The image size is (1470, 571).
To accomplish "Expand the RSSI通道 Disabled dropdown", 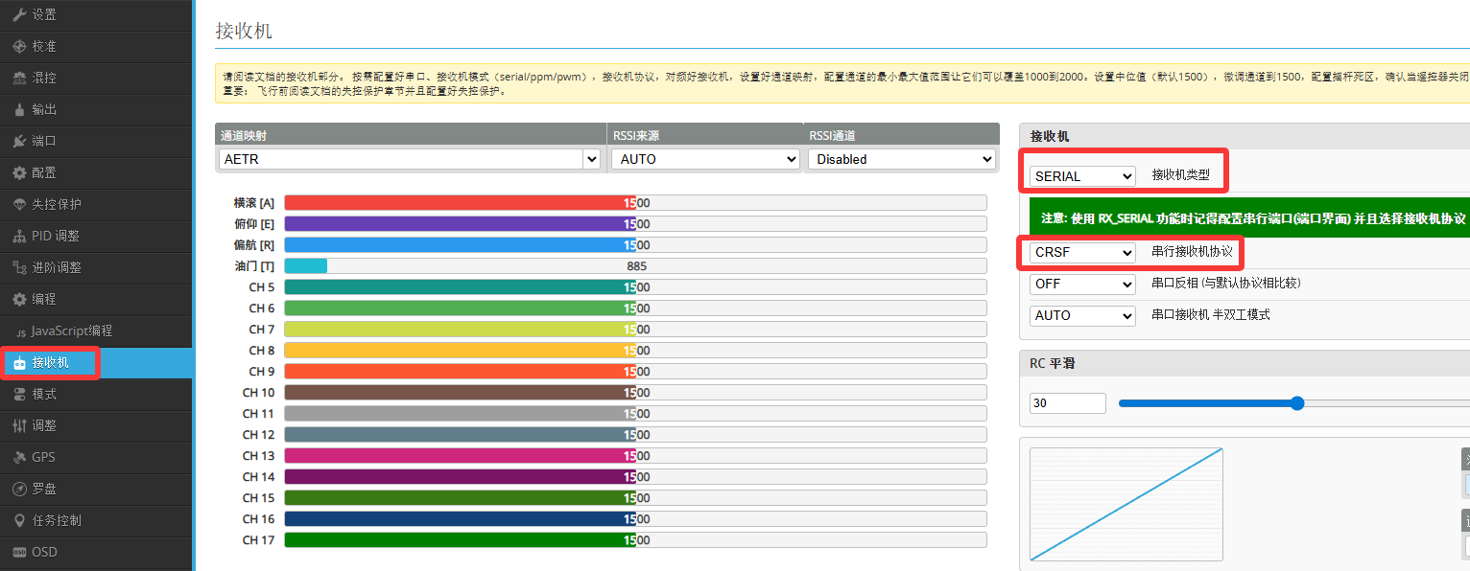I will pyautogui.click(x=901, y=159).
